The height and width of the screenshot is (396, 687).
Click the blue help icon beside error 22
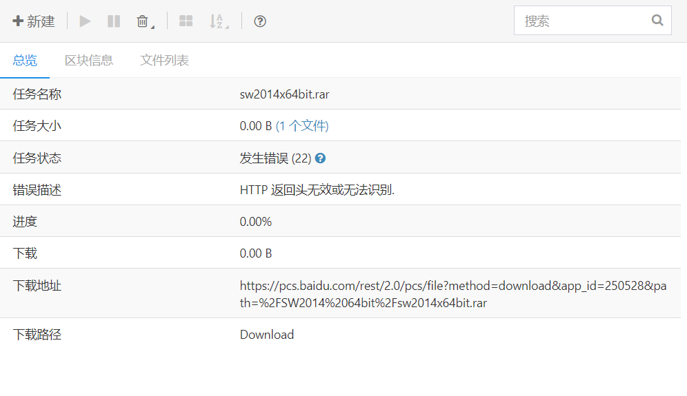pos(320,158)
